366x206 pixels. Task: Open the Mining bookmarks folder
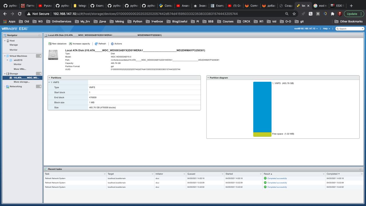(117, 21)
